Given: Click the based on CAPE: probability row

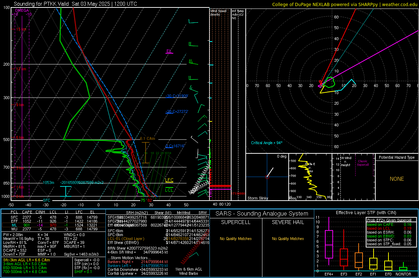Looking at the screenshot, I should point(389,224).
